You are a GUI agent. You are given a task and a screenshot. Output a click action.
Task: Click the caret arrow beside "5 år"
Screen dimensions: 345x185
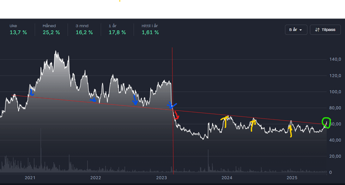301,30
